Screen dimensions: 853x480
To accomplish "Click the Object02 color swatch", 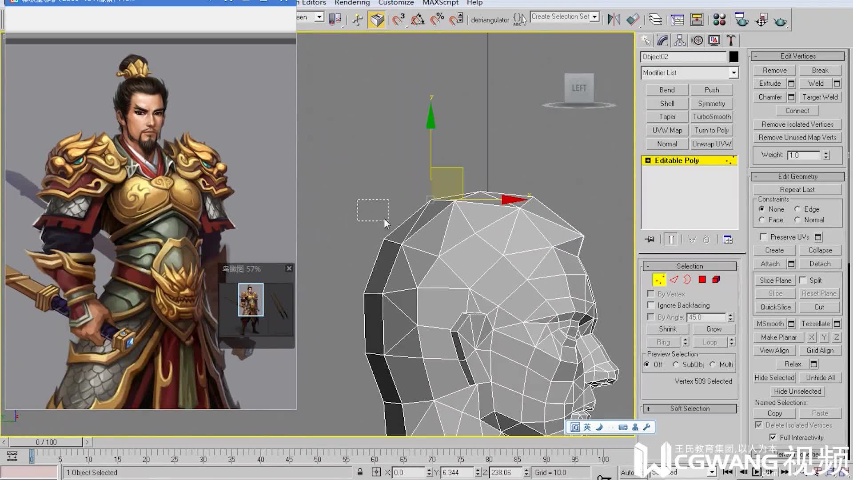I will [733, 56].
